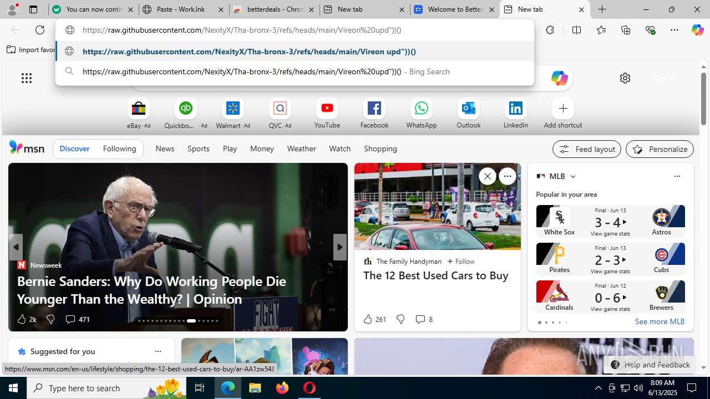Image resolution: width=710 pixels, height=399 pixels.
Task: Open the News menu item
Action: tap(165, 149)
